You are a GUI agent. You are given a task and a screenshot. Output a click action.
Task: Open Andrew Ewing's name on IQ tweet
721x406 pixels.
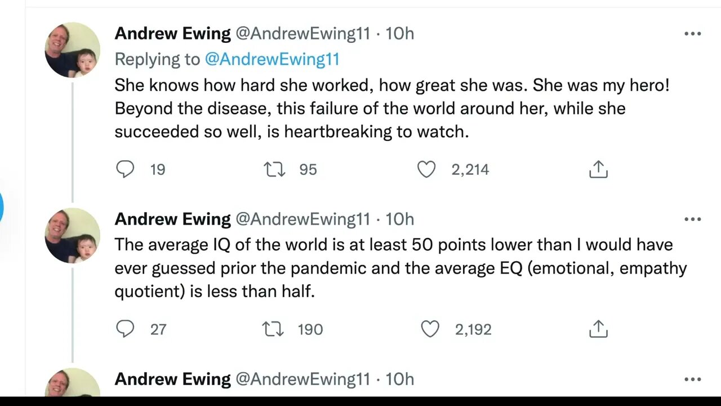172,219
